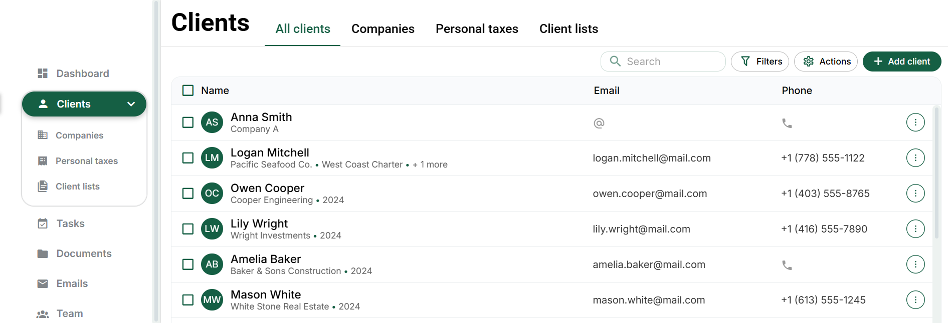This screenshot has width=948, height=323.
Task: Select the Owen Cooper row checkbox
Action: [x=188, y=193]
